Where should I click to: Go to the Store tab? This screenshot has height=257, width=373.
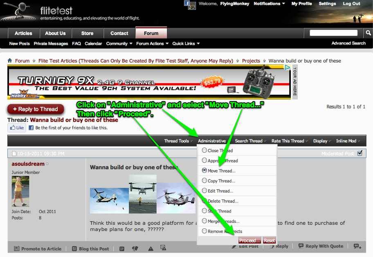click(87, 33)
